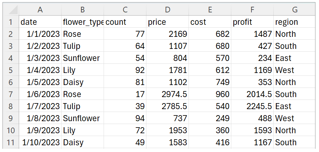Select row 7 header
The width and height of the screenshot is (319, 152).
(x=11, y=94)
